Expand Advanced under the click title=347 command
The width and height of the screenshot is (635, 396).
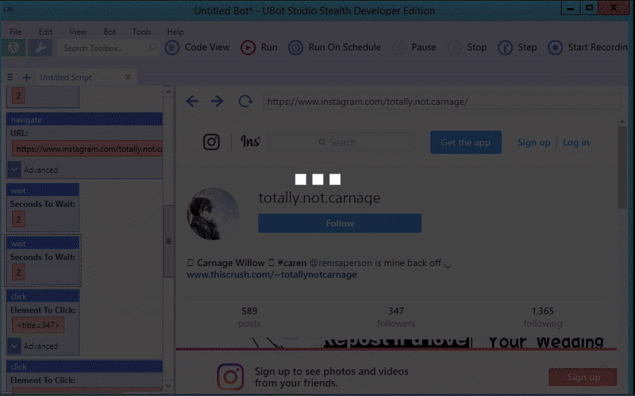coord(14,346)
